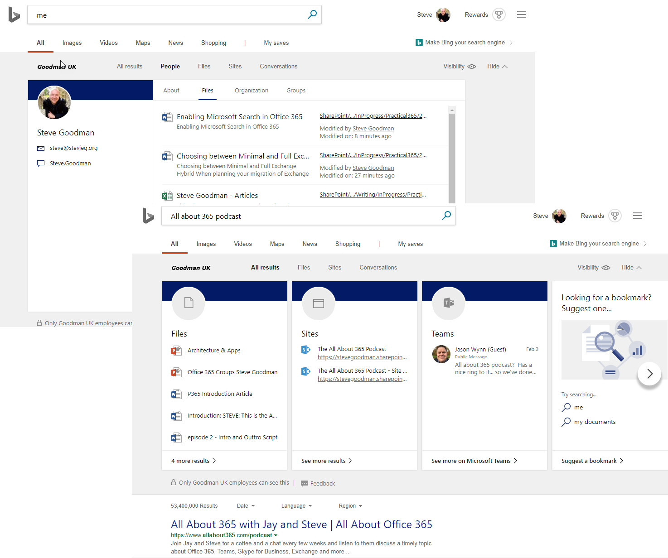Expand '4 more results' in Files card
The width and height of the screenshot is (668, 558).
(x=194, y=461)
